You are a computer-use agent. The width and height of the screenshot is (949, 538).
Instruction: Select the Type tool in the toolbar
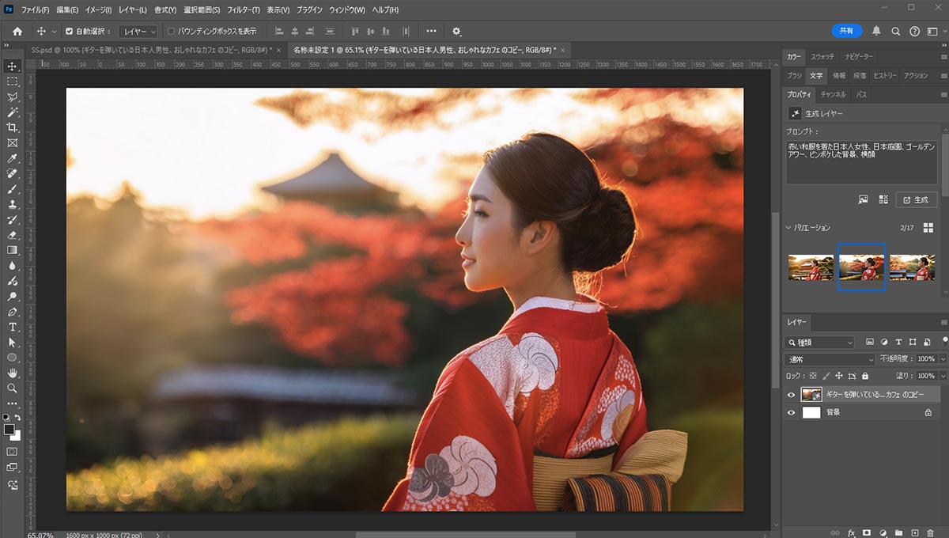13,326
